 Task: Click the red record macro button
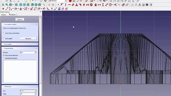click(x=70, y=1)
